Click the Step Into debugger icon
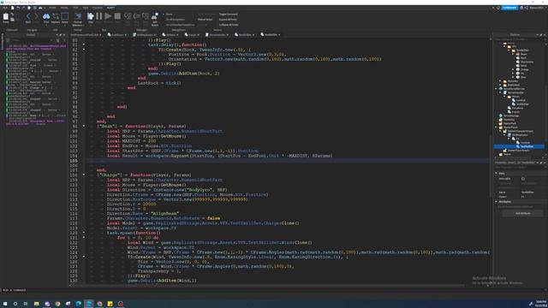This screenshot has height=308, width=548. (x=128, y=17)
